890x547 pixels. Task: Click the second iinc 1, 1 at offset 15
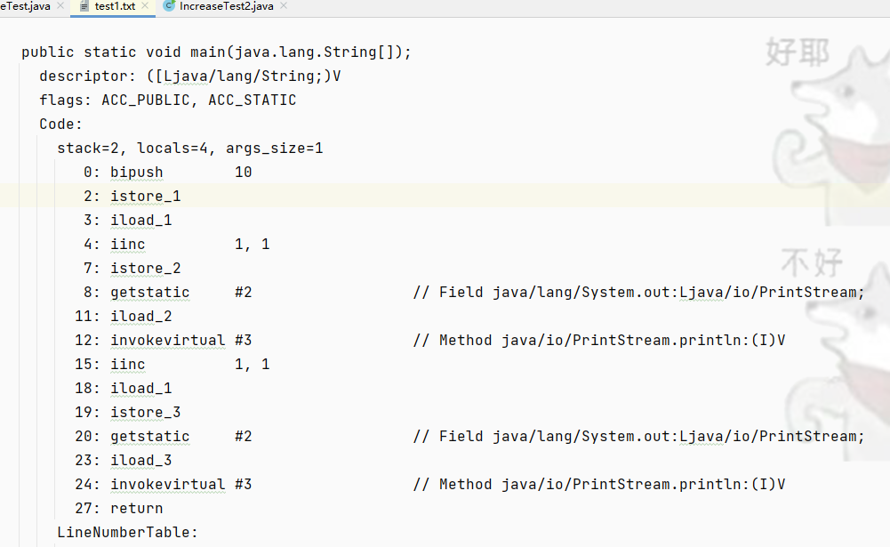point(189,364)
